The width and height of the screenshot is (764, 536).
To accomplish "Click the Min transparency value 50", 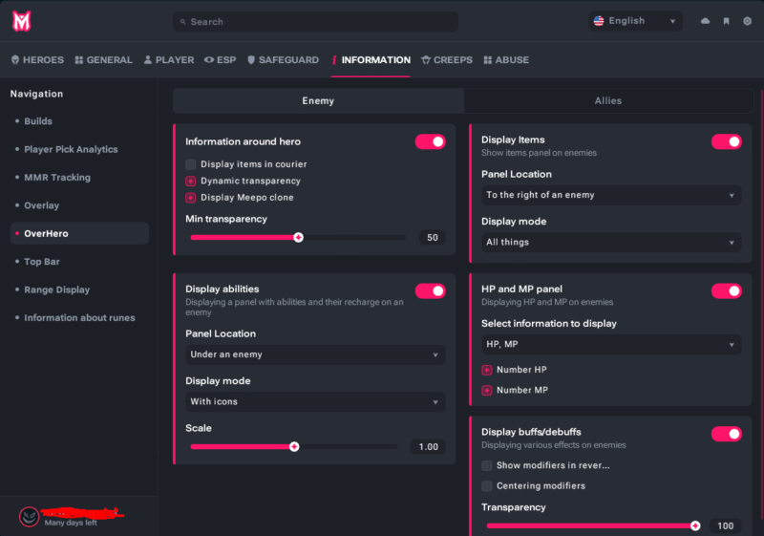I will pyautogui.click(x=433, y=238).
